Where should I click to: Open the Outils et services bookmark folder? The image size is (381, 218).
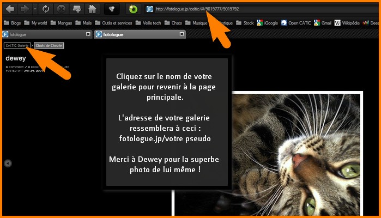(113, 23)
